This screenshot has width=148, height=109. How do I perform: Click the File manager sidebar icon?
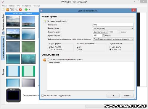click(x=3, y=33)
